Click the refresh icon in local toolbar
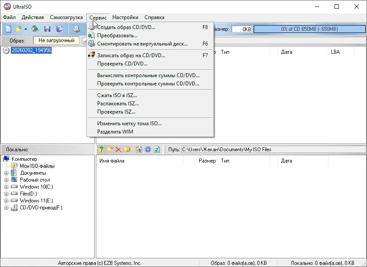This screenshot has width=367, height=267. point(157,150)
